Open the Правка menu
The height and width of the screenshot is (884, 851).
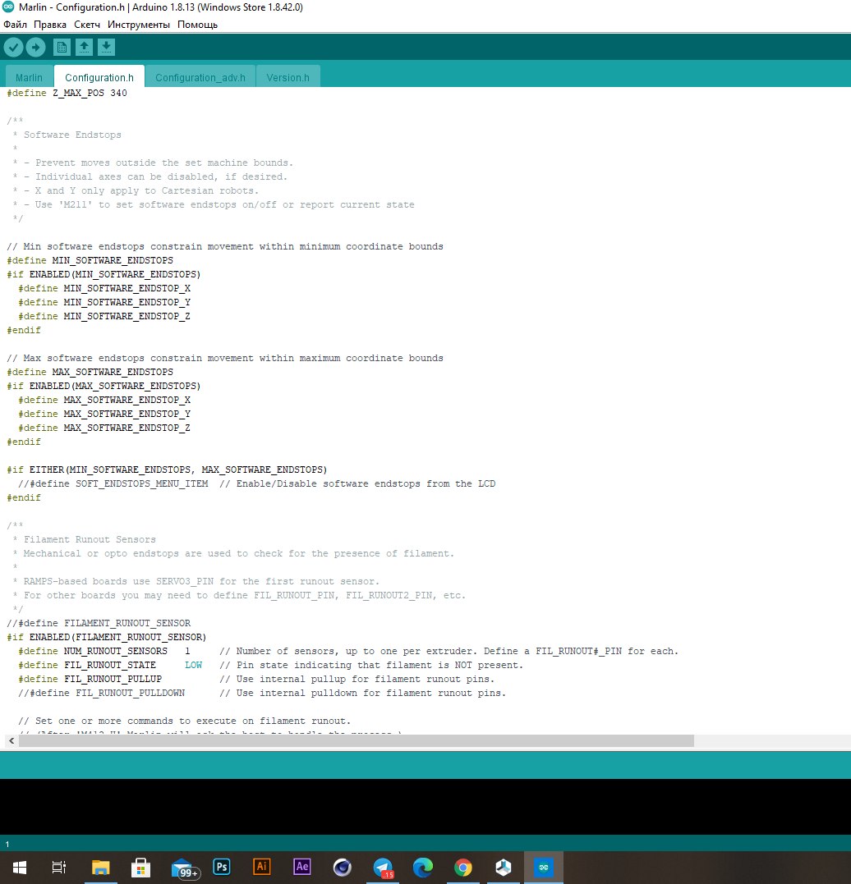(x=49, y=25)
